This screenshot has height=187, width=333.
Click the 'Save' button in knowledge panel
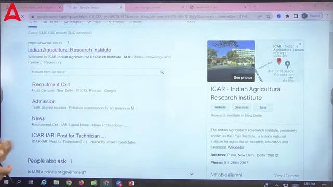pyautogui.click(x=263, y=108)
